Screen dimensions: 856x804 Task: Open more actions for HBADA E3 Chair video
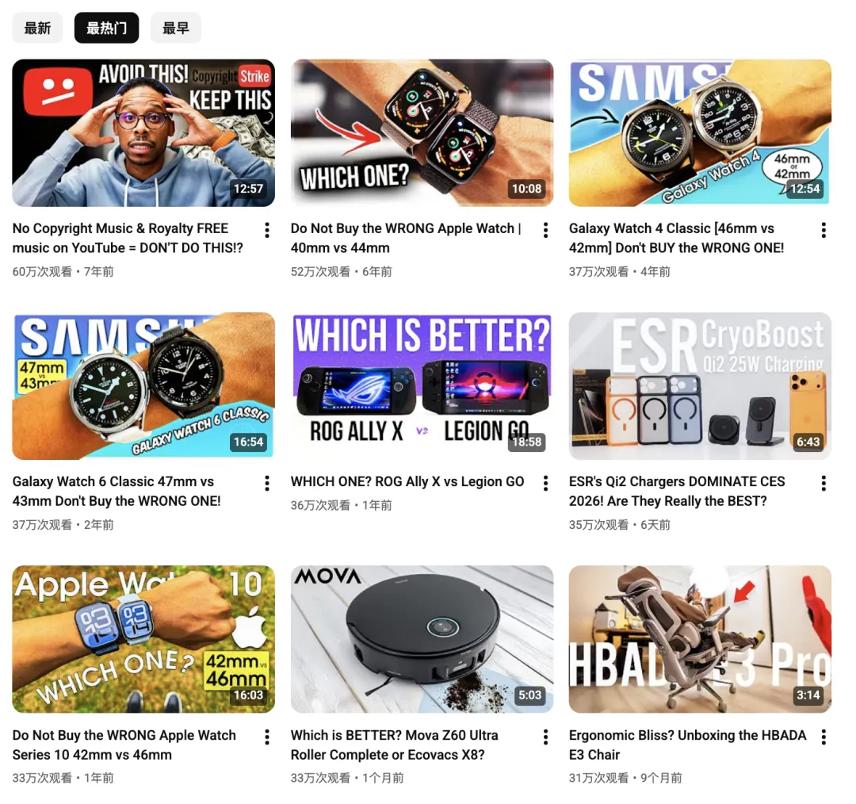click(x=824, y=737)
